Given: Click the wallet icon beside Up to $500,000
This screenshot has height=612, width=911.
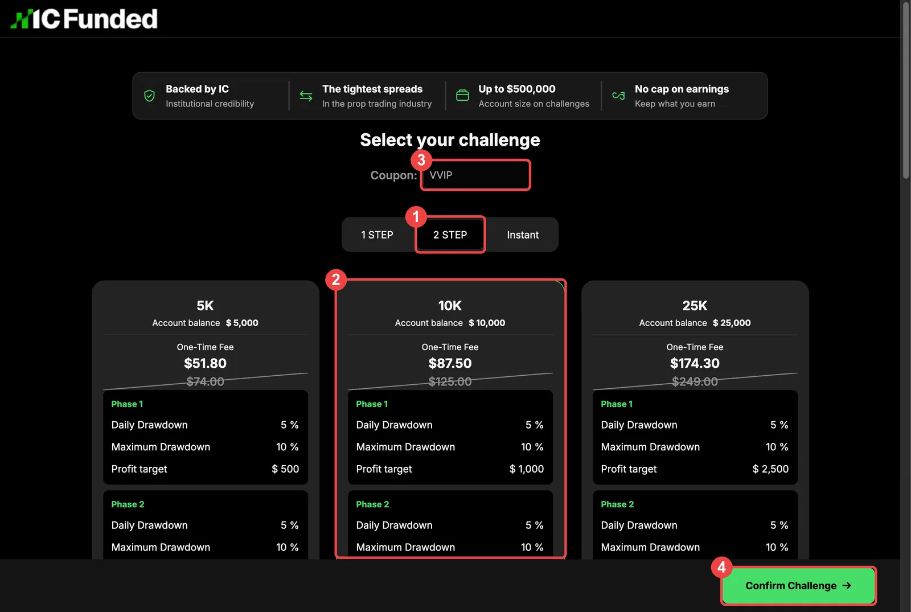Looking at the screenshot, I should click(x=462, y=96).
